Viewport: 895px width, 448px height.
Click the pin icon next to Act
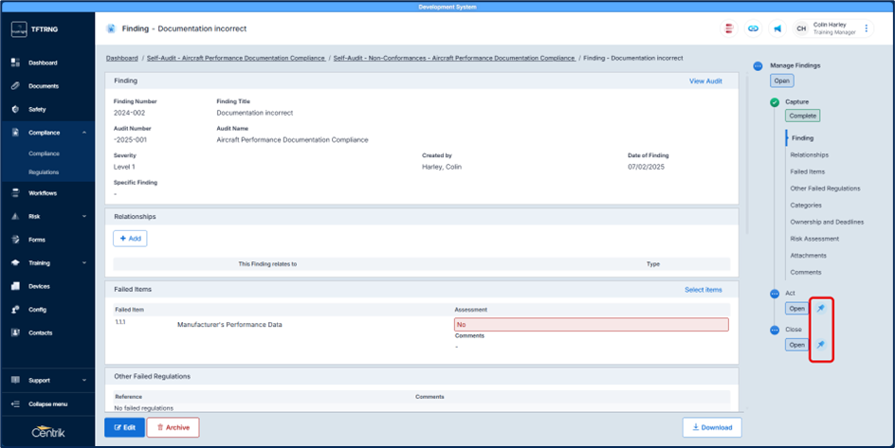pyautogui.click(x=821, y=309)
